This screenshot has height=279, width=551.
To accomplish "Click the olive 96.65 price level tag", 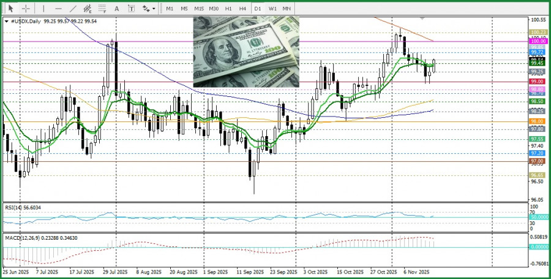I will pos(538,175).
